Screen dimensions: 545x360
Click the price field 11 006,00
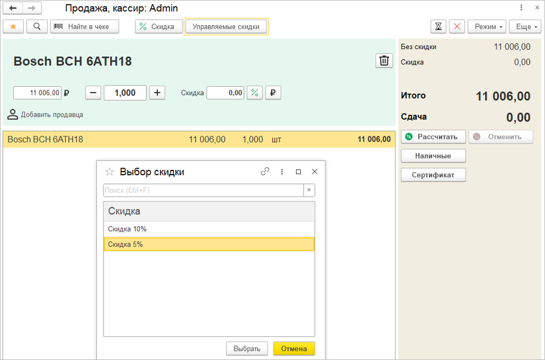click(37, 93)
